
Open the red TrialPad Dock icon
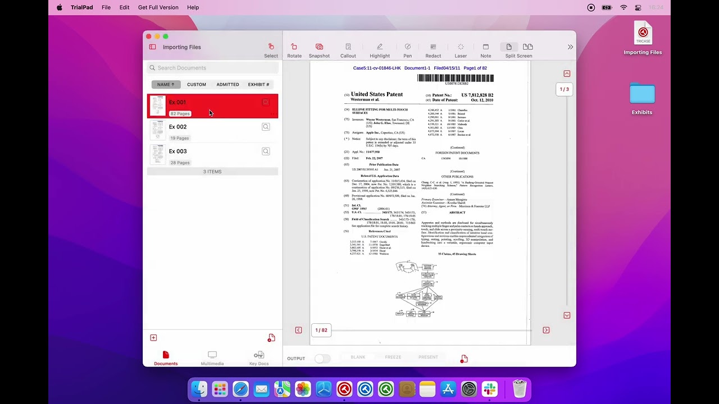(344, 389)
